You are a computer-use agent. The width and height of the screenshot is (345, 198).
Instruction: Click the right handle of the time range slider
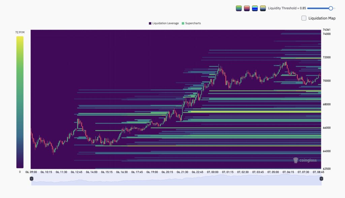tap(321, 179)
